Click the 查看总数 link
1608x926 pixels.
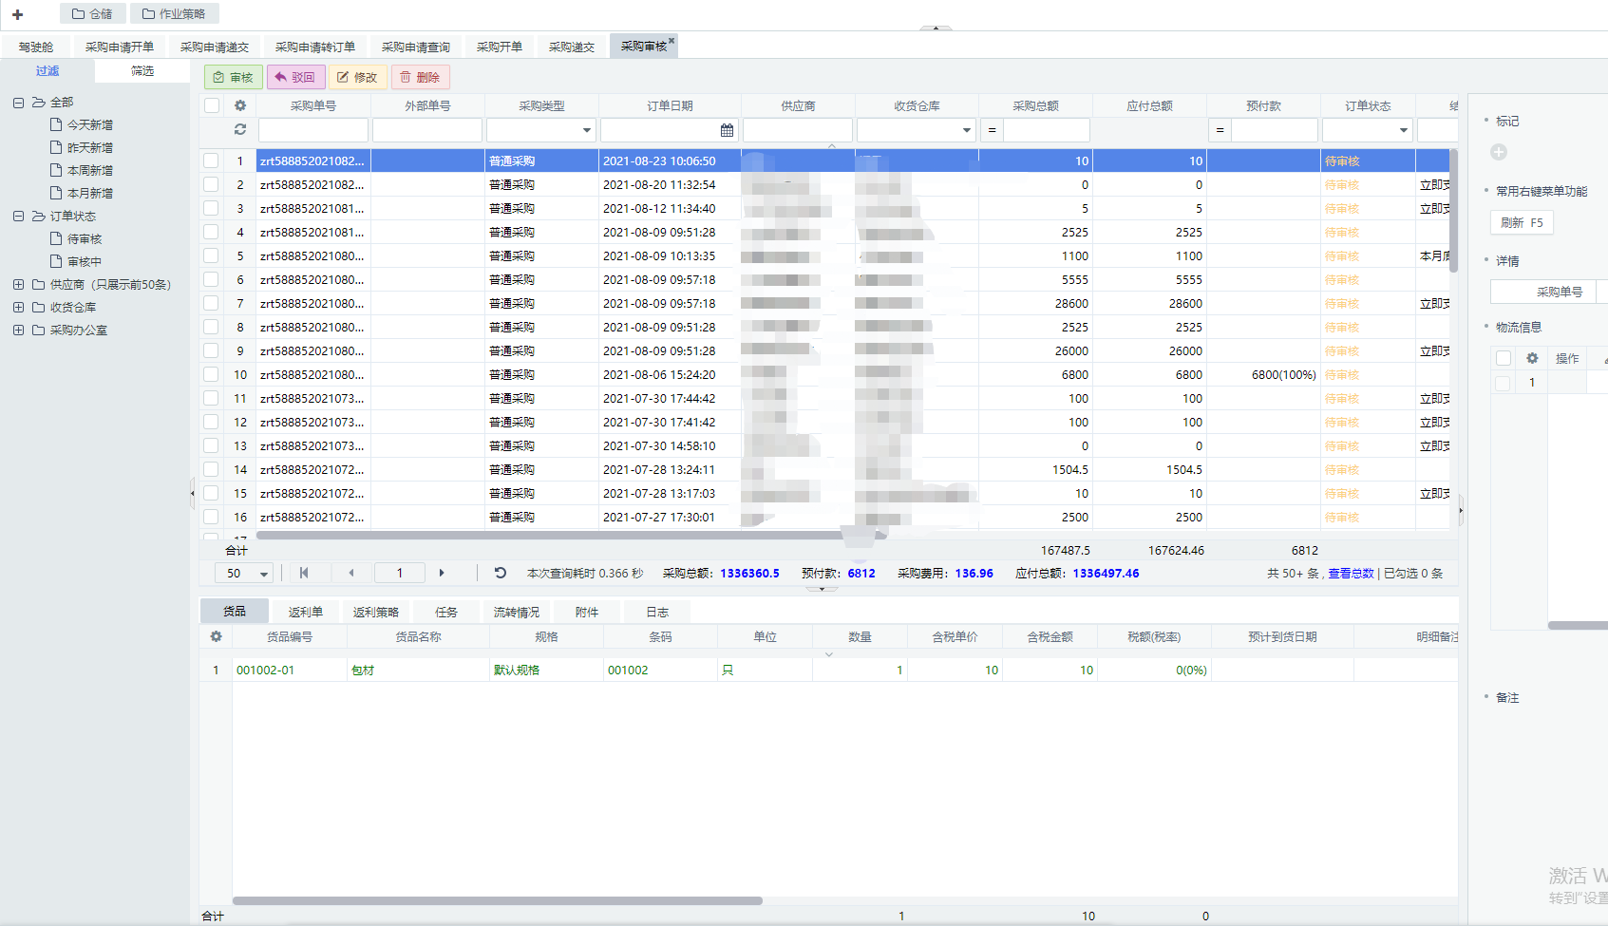[1350, 574]
